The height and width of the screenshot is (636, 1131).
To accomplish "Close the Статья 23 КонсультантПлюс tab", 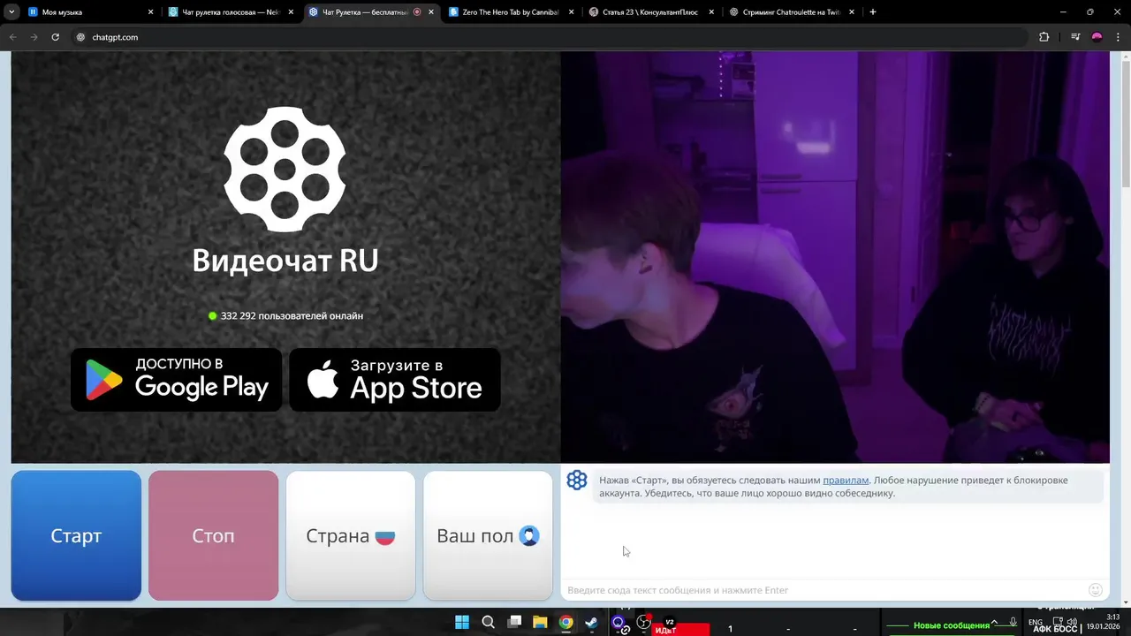I will tap(711, 12).
